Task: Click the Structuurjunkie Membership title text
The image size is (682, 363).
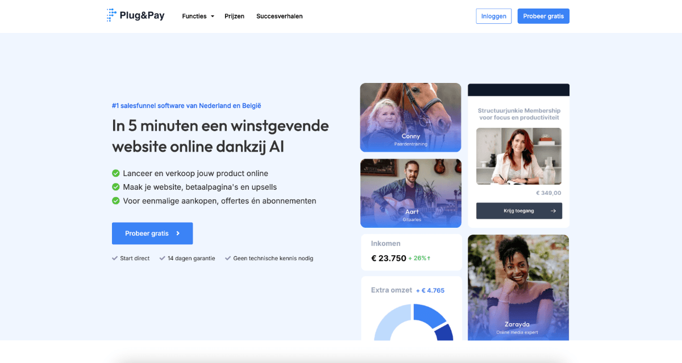Action: (519, 114)
